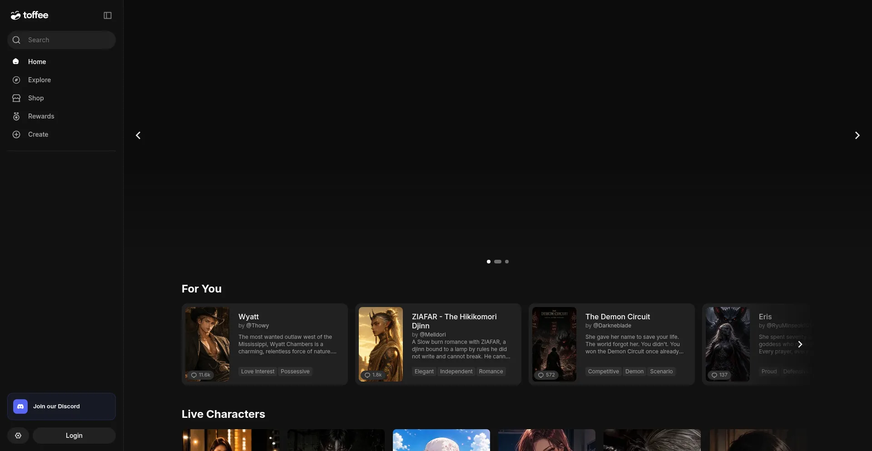This screenshot has height=451, width=872.
Task: Click the Login button
Action: point(74,436)
